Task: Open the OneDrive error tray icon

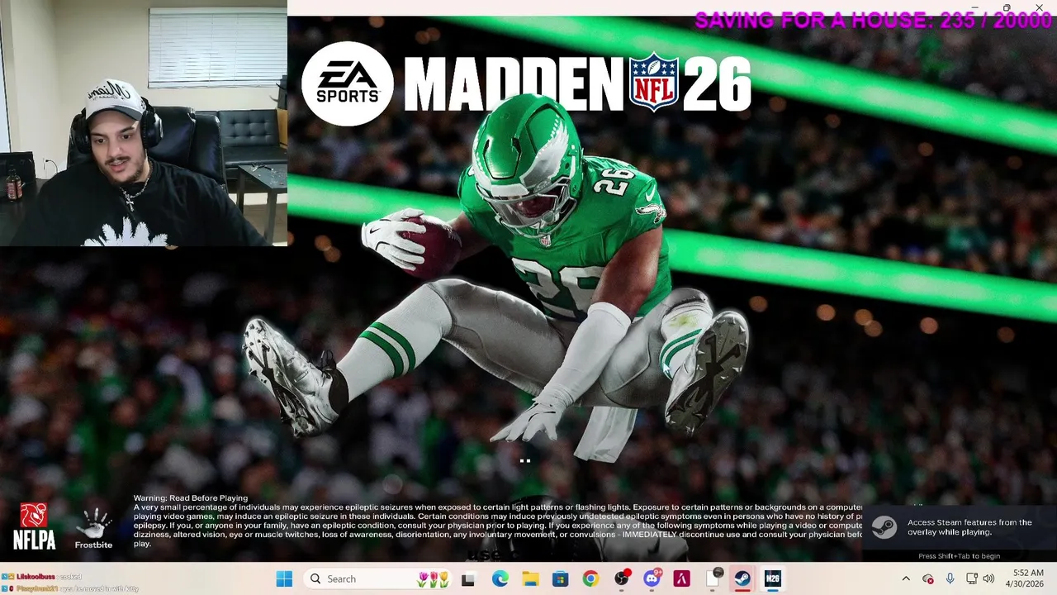Action: point(928,578)
